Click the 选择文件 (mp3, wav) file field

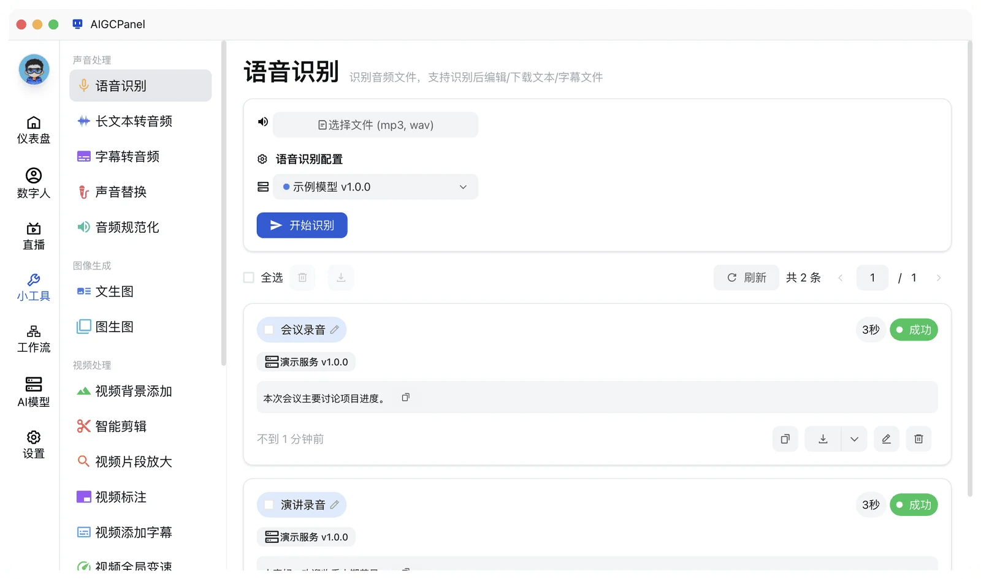click(375, 124)
